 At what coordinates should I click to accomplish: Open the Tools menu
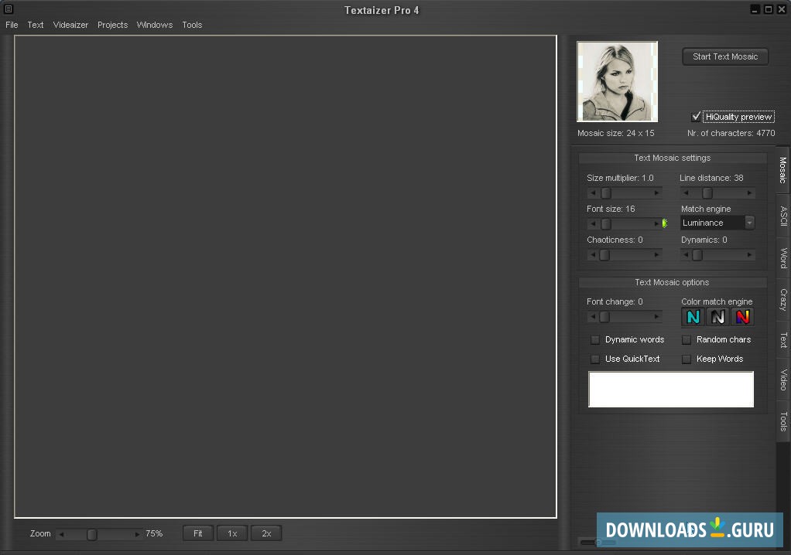[192, 25]
